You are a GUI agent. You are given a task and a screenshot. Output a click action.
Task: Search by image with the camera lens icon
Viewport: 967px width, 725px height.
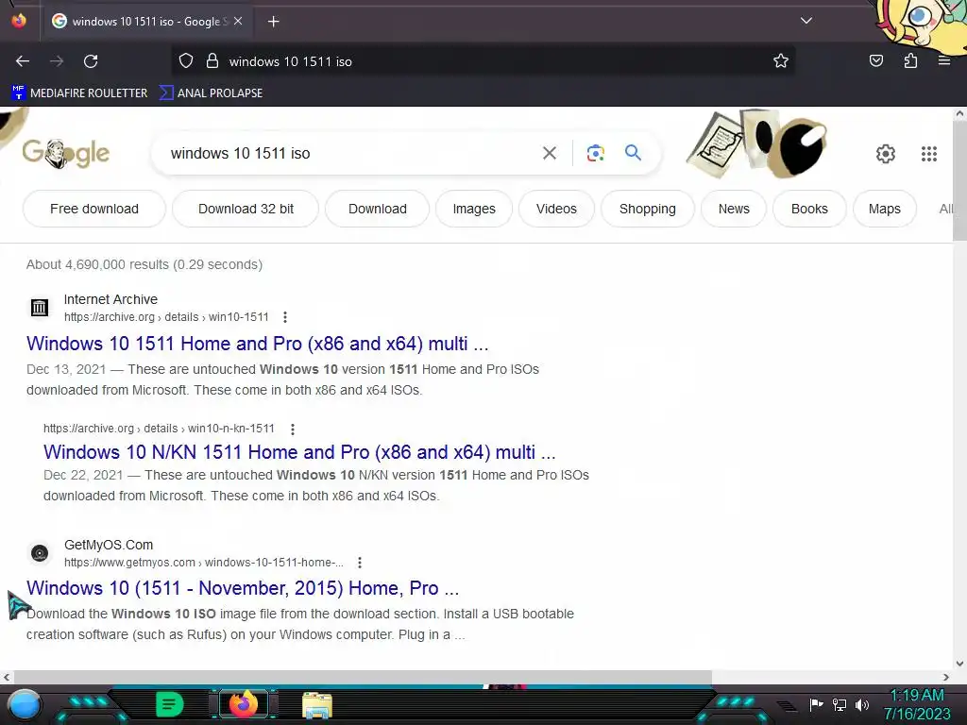point(595,153)
